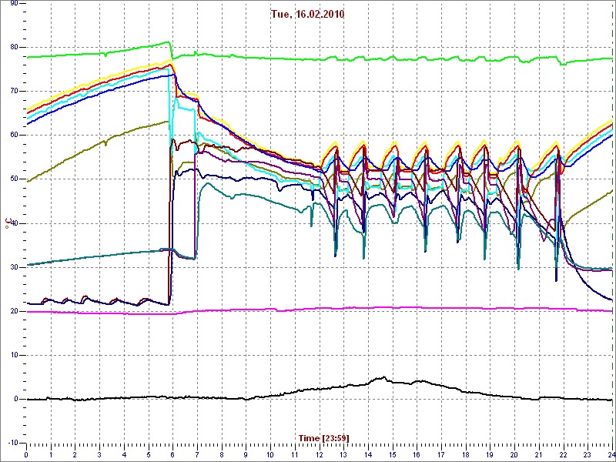Screen dimensions: 616x462
Task: Click hour 8 on the time axis
Action: coord(222,454)
